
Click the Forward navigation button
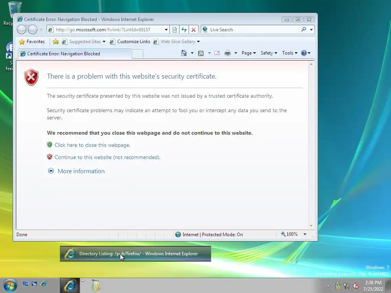(33, 30)
